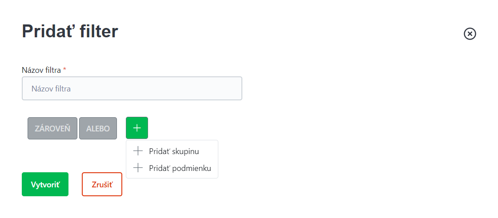This screenshot has height=218, width=498.
Task: Select the grey ALEBO button
Action: tap(98, 128)
